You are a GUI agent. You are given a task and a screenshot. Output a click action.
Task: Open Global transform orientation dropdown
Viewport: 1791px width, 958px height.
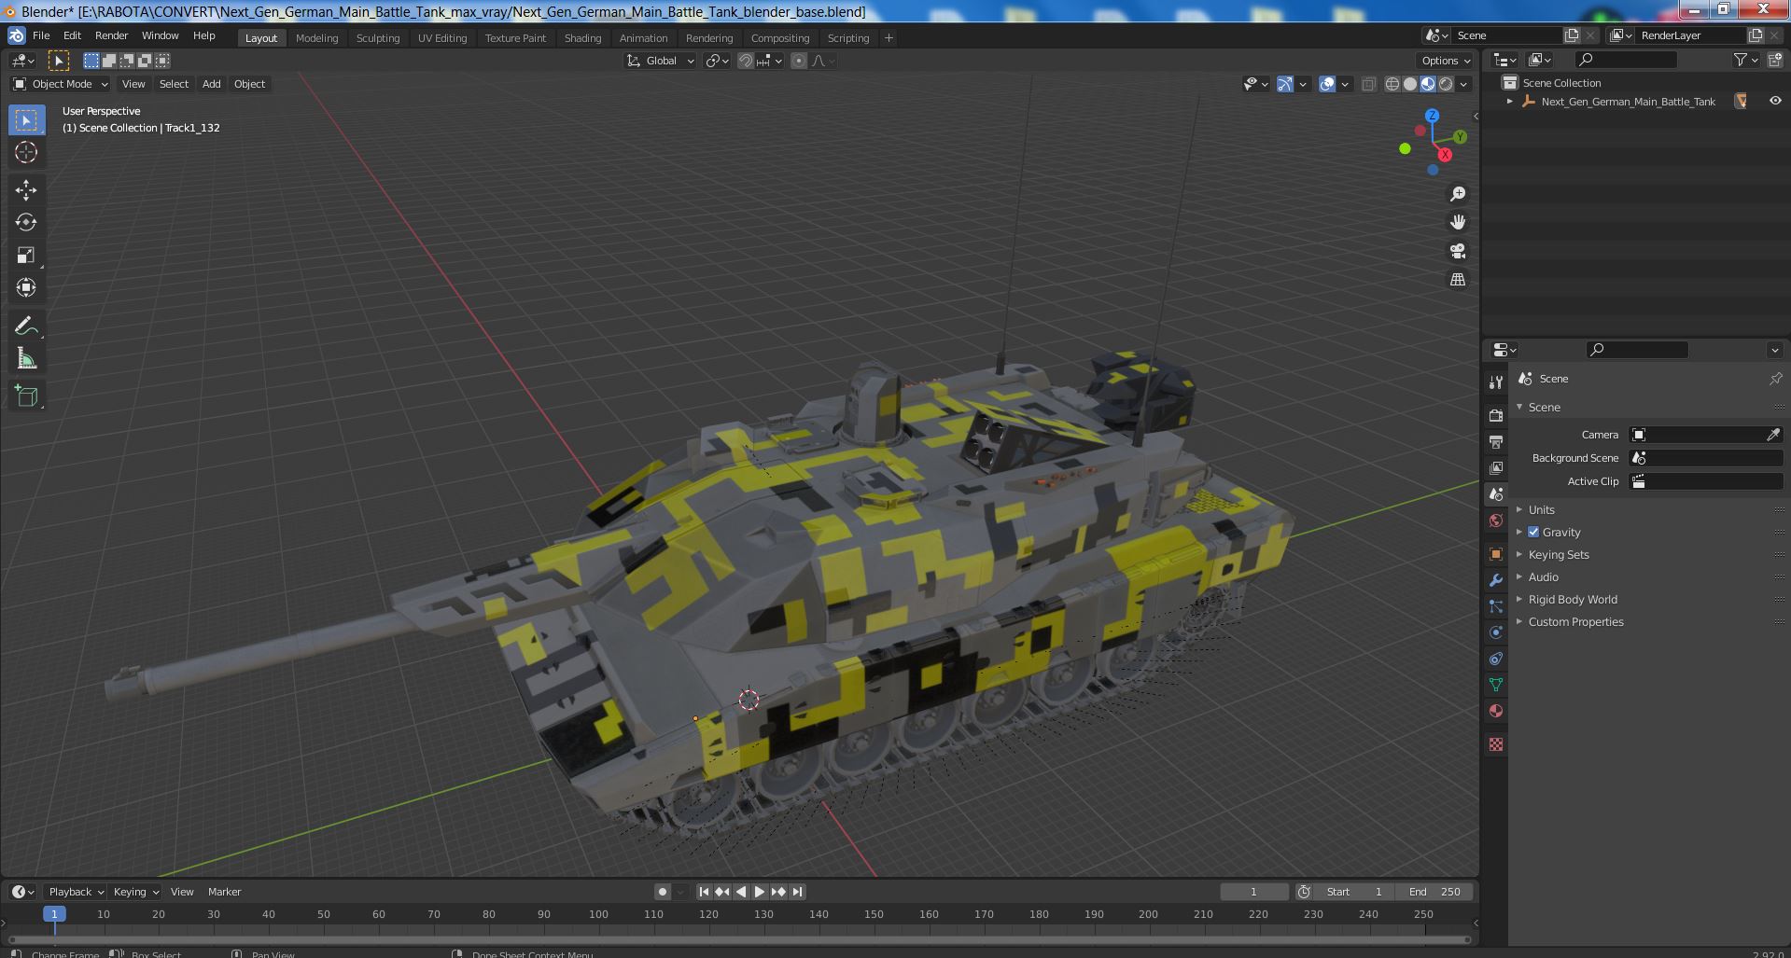tap(661, 61)
